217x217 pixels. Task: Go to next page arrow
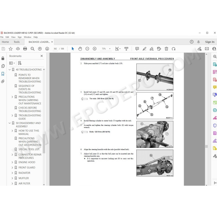pos(47,49)
